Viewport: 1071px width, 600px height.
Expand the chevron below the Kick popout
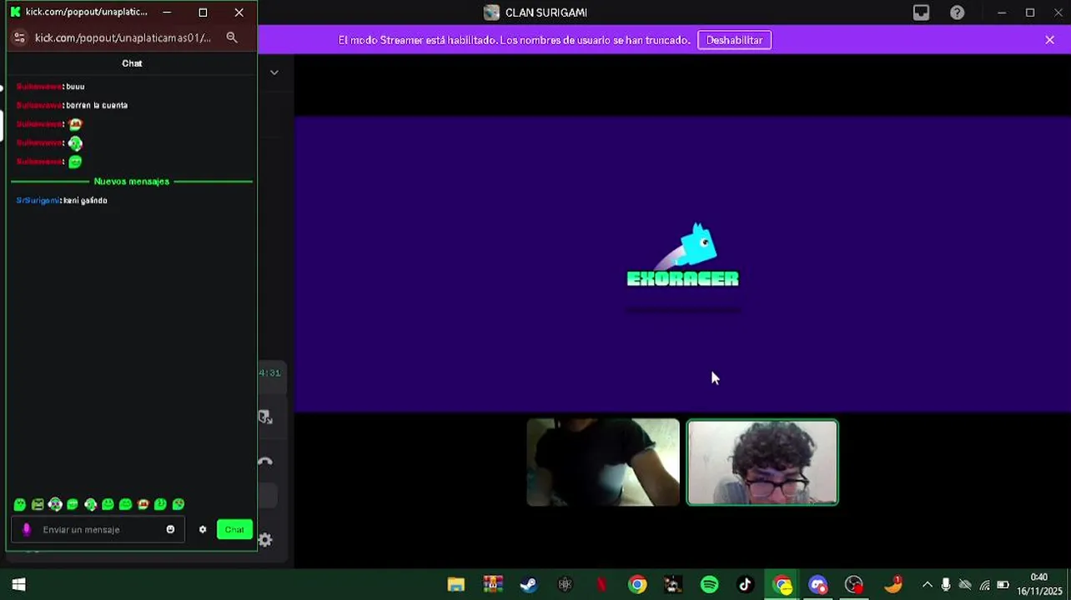coord(274,72)
